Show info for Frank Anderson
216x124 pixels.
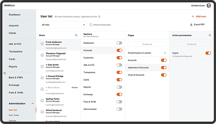(x=42, y=44)
